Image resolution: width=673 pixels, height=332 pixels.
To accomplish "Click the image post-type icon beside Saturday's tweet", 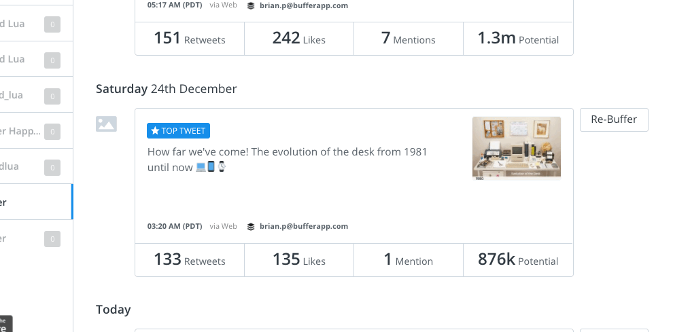I will [106, 124].
